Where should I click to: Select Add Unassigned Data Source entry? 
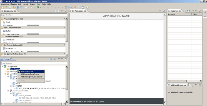point(31,77)
